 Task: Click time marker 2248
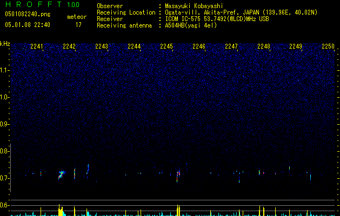[264, 46]
